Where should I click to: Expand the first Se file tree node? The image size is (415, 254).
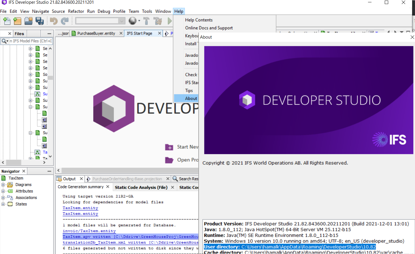click(x=31, y=49)
